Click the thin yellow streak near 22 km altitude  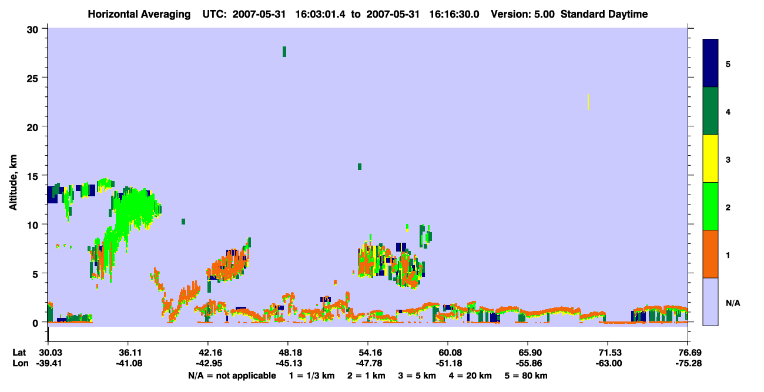(x=588, y=102)
